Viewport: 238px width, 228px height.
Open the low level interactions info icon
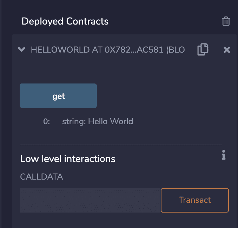point(223,155)
